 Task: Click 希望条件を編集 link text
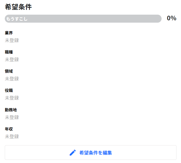click(96, 153)
